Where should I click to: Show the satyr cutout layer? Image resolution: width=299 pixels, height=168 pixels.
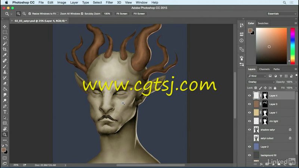[249, 138]
